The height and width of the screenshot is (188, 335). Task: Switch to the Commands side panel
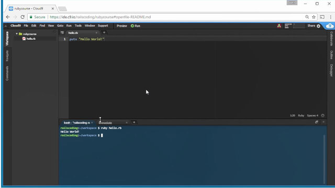pyautogui.click(x=7, y=73)
